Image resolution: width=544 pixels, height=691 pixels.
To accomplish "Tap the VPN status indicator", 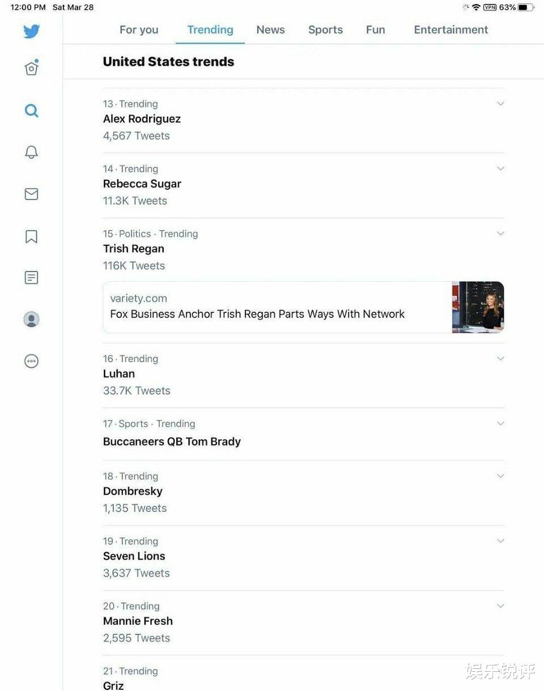I will tap(490, 7).
